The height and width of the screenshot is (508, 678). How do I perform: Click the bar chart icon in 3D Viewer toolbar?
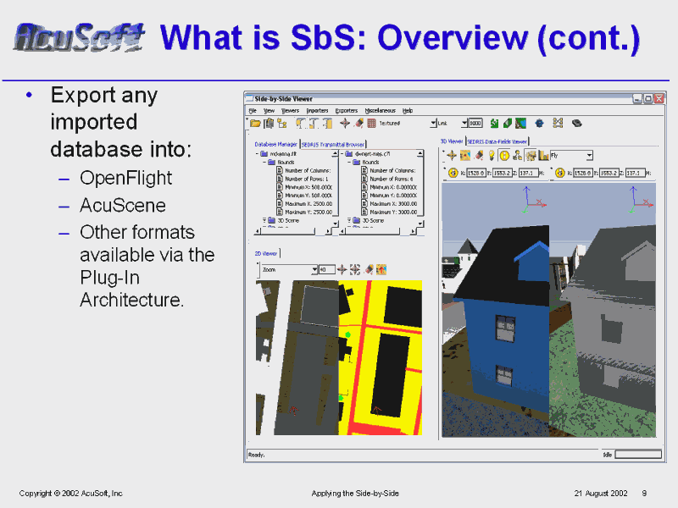tap(543, 156)
